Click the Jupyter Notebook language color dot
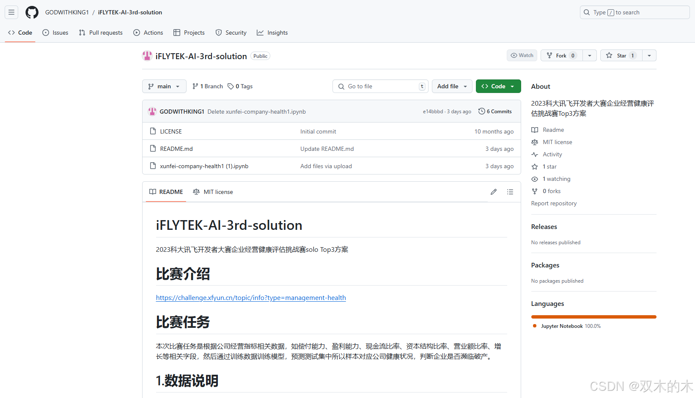 [x=535, y=326]
